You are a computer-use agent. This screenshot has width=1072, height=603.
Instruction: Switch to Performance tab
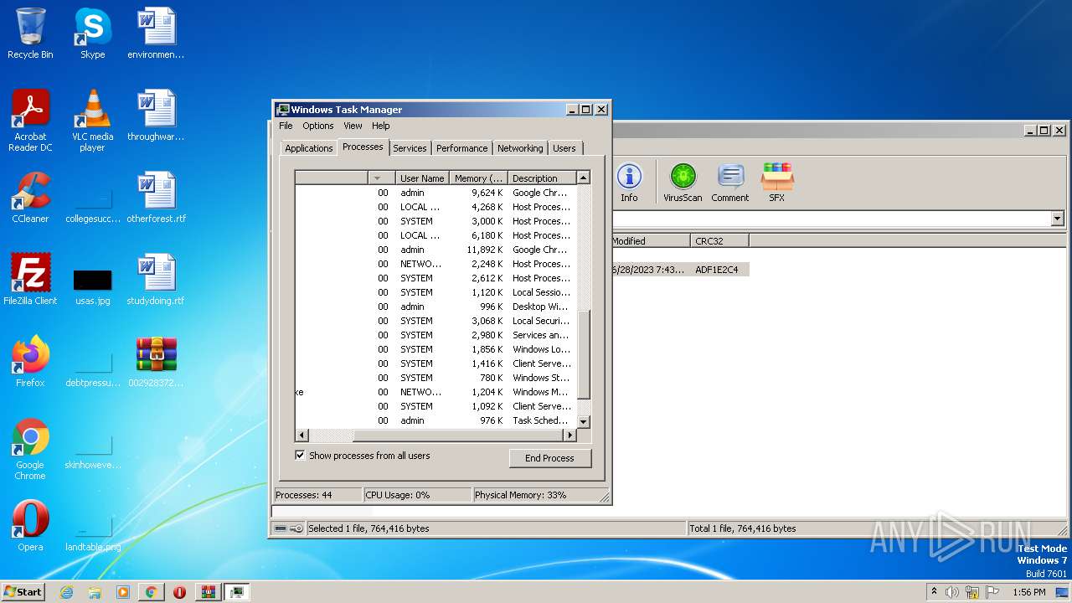pyautogui.click(x=462, y=148)
